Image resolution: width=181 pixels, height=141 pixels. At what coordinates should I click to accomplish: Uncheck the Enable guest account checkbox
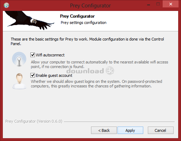32,75
